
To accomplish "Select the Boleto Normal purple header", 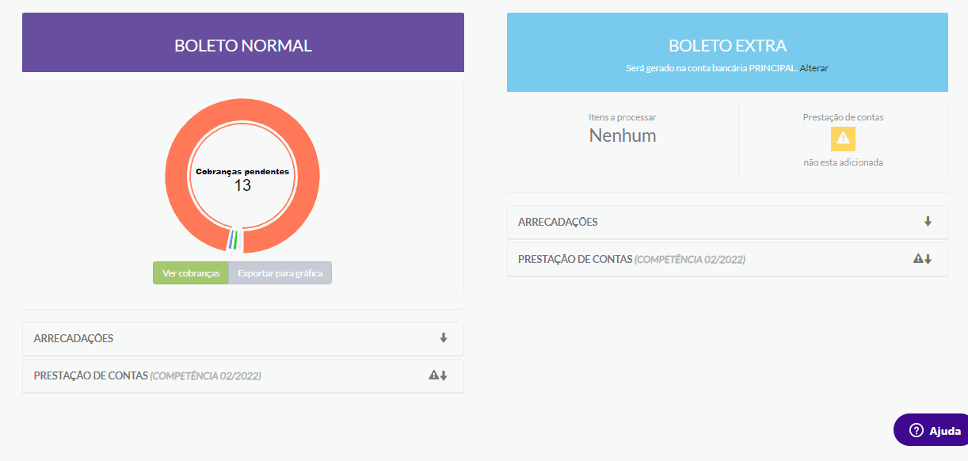I will [x=243, y=46].
